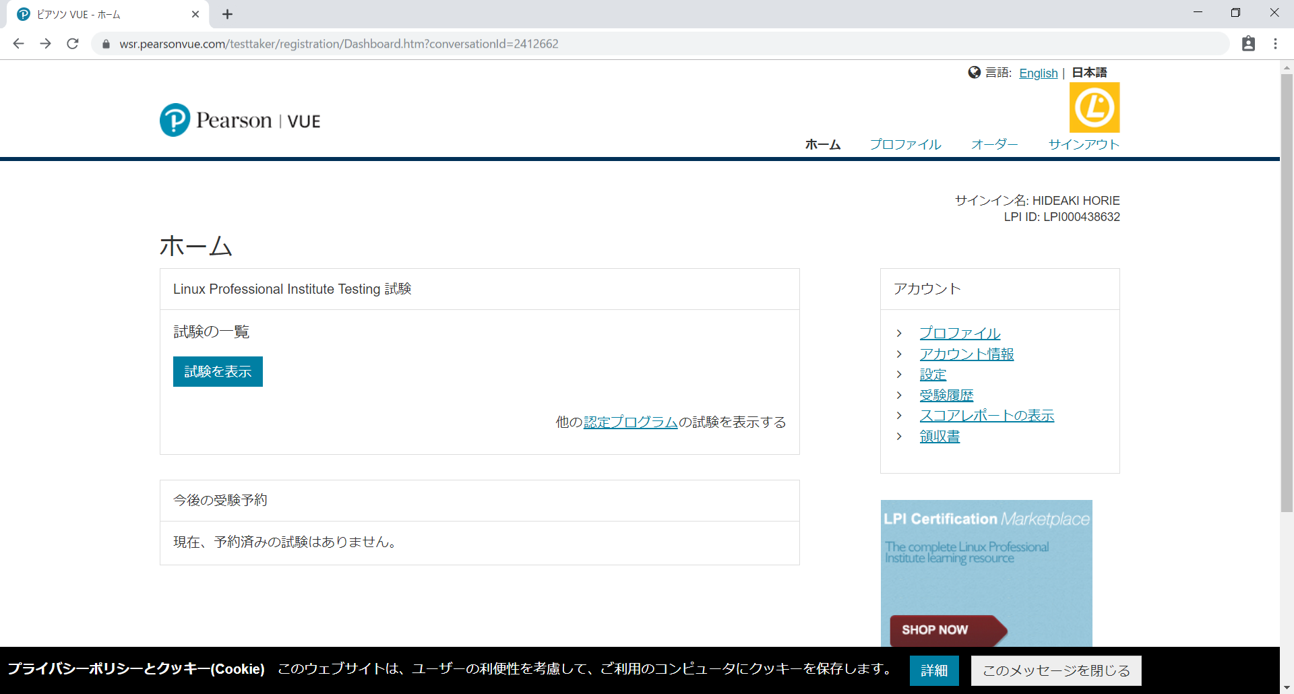The image size is (1294, 694).
Task: Select 日本語 language option
Action: pos(1089,73)
